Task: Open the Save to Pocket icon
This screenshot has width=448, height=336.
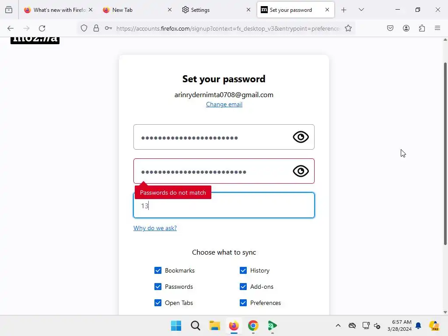Action: pyautogui.click(x=390, y=28)
